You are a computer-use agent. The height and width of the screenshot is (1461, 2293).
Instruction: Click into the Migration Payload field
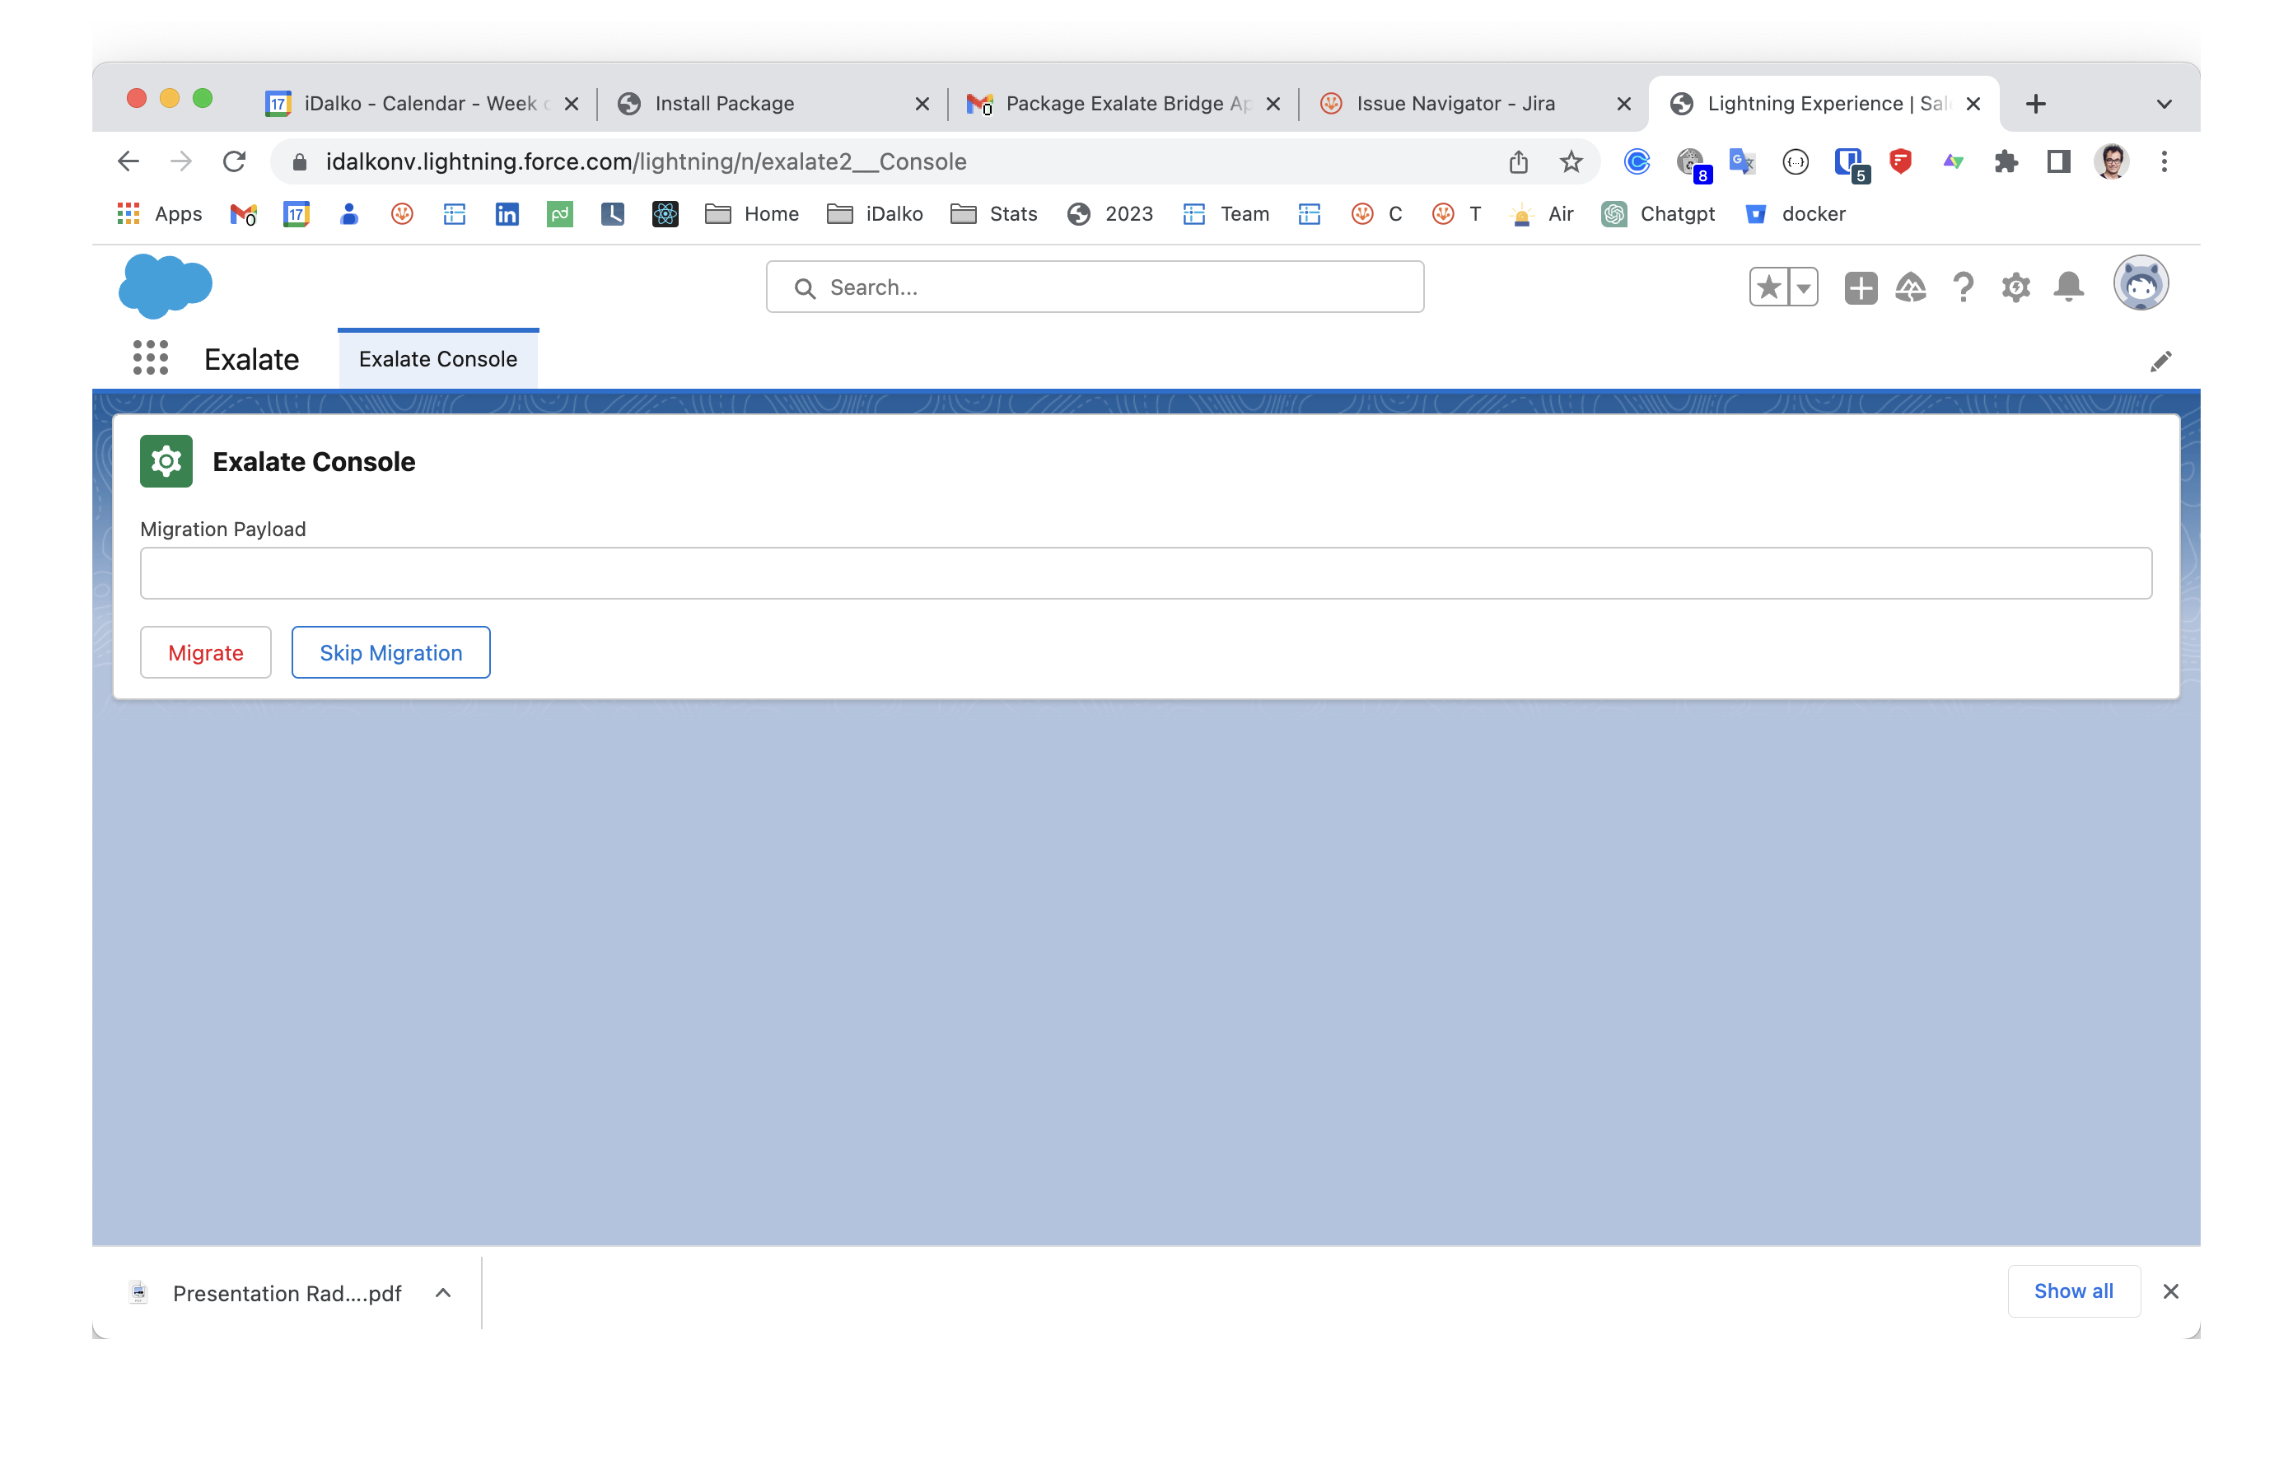[1146, 573]
